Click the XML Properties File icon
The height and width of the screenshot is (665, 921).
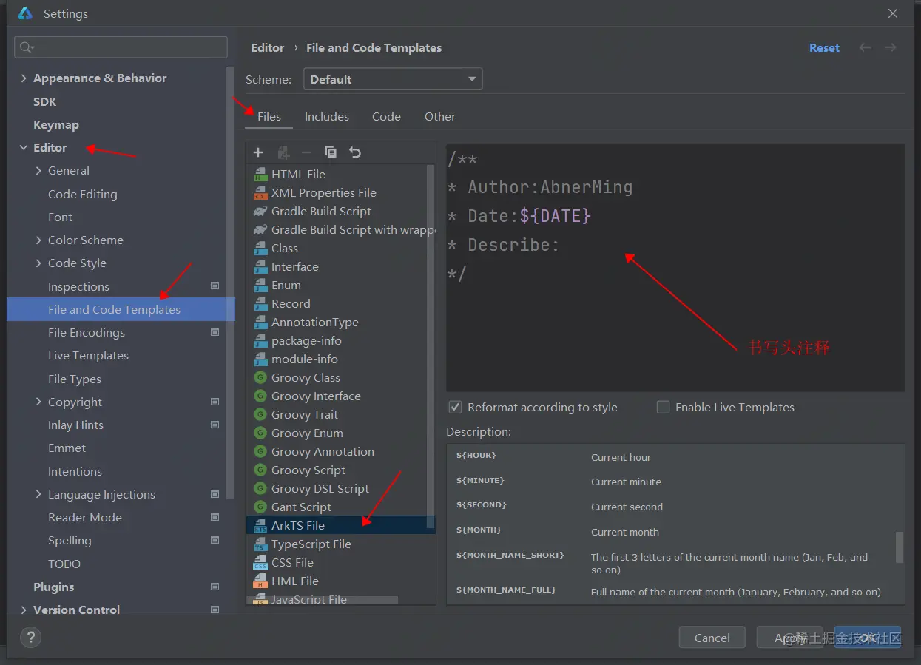pos(260,193)
